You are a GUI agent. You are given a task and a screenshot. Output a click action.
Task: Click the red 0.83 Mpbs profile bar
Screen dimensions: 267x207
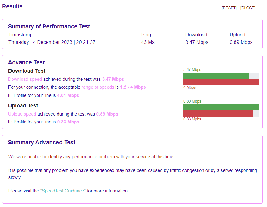point(218,113)
